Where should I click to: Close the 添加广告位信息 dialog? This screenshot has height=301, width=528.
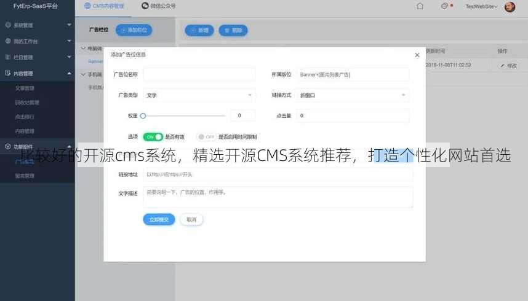(x=417, y=55)
